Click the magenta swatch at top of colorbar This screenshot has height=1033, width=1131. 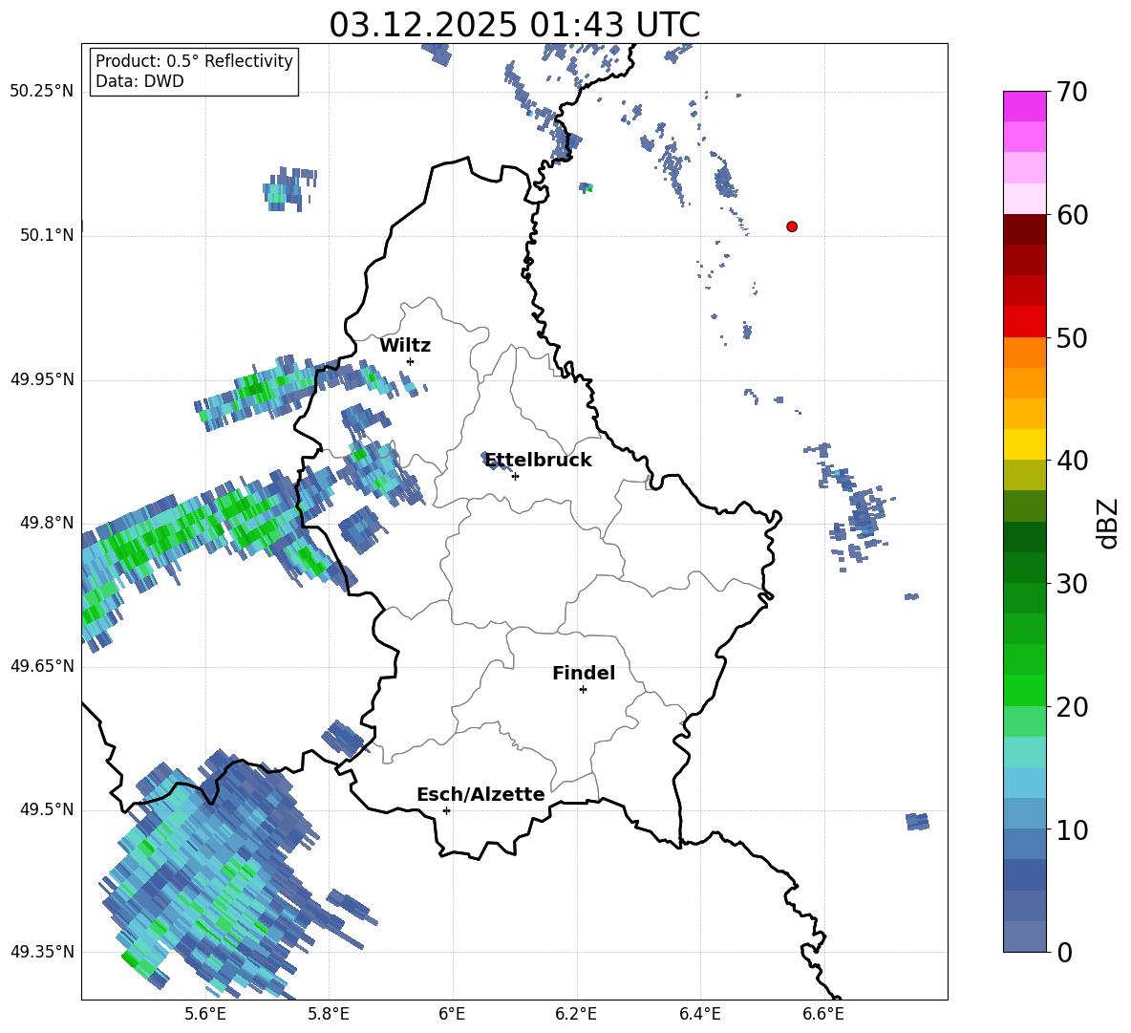click(1025, 106)
